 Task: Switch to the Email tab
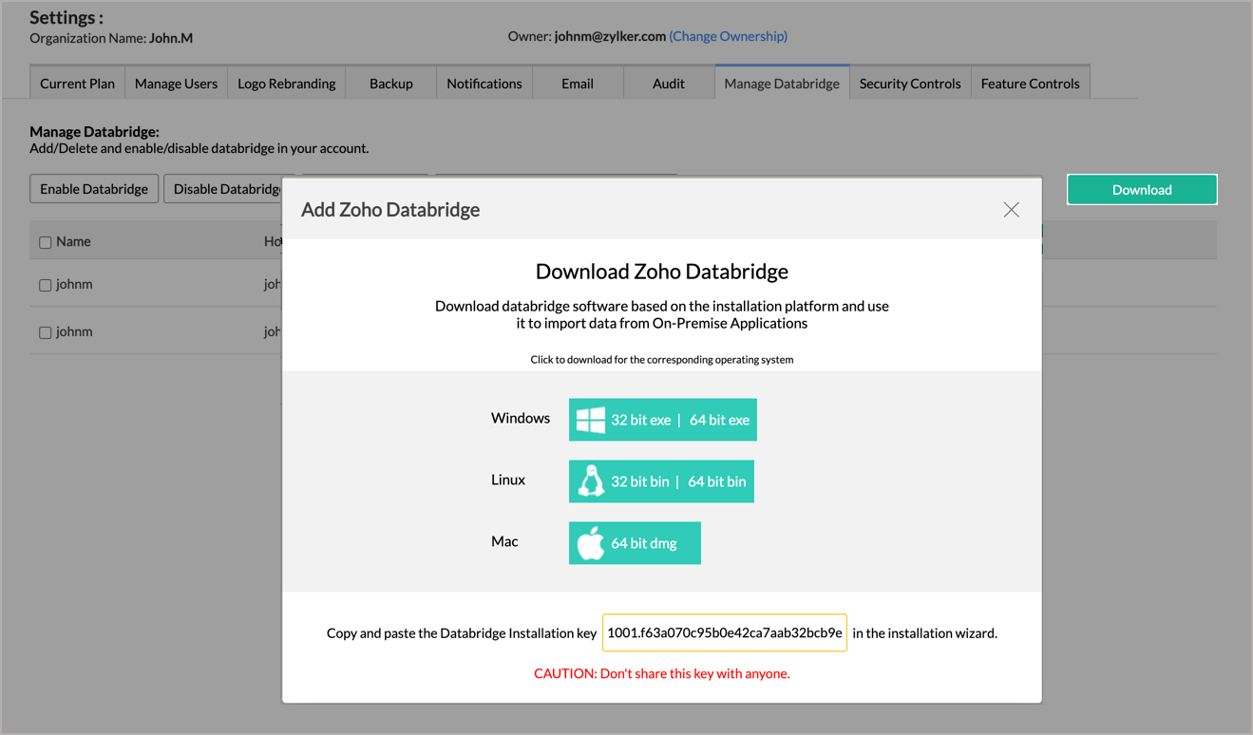click(578, 83)
